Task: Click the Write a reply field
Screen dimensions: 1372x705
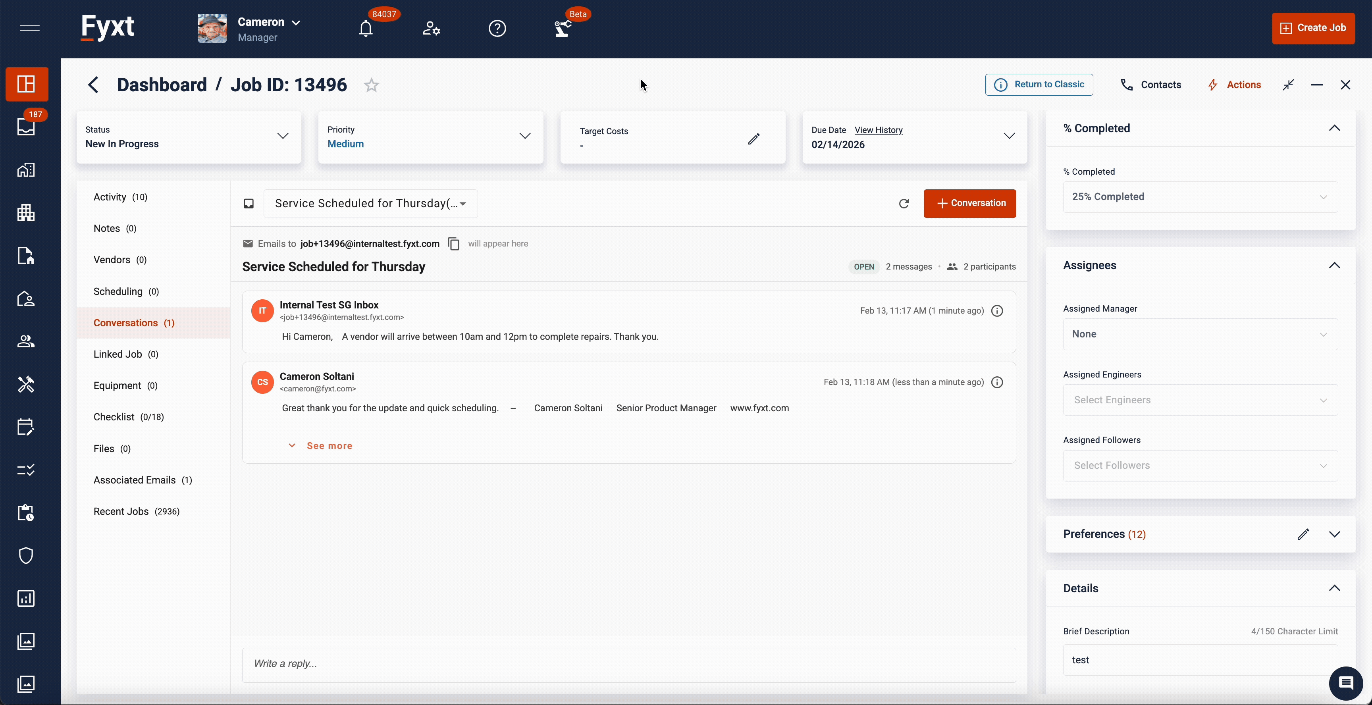Action: pyautogui.click(x=628, y=664)
